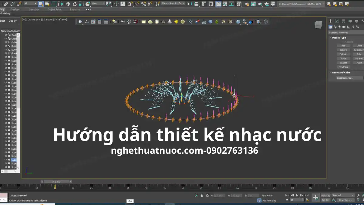This screenshot has width=364, height=205.
Task: Open the All selection filter dropdown
Action: 30,4
